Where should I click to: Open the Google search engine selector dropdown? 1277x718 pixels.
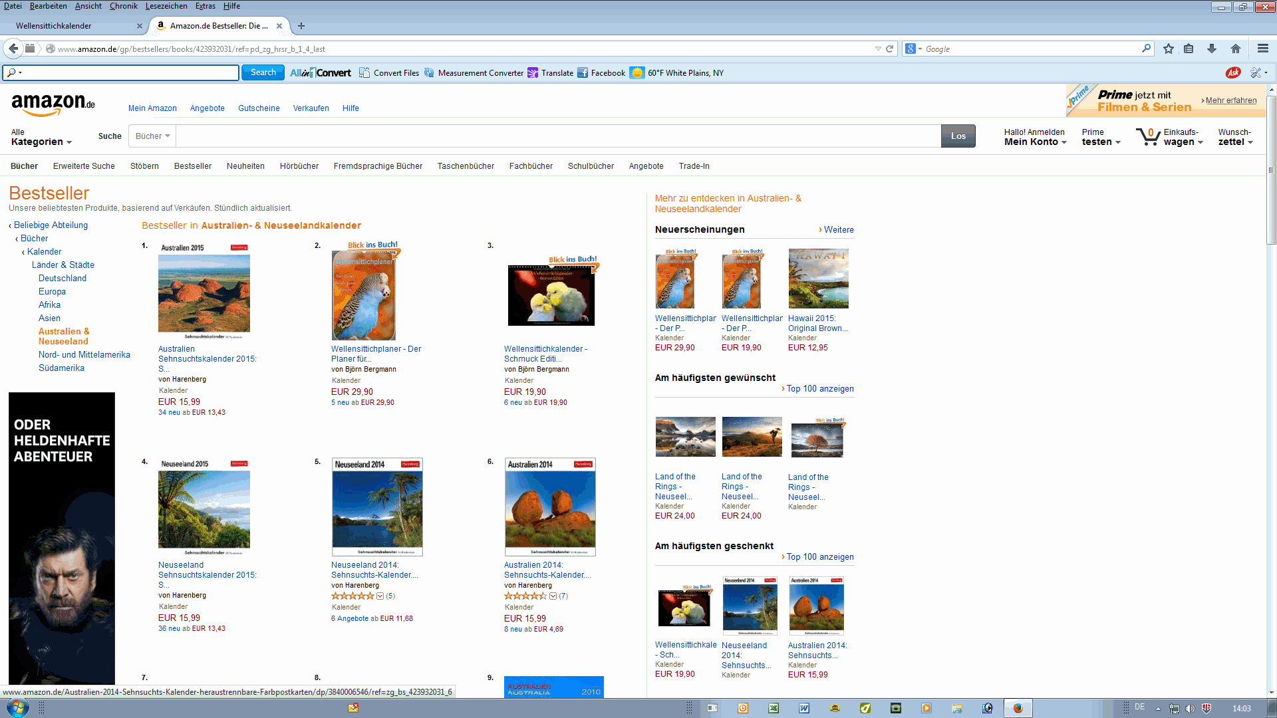913,49
